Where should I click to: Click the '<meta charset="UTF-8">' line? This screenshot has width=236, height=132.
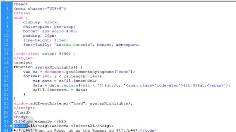(x=40, y=9)
